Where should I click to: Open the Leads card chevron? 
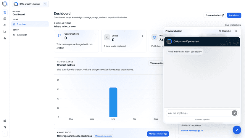pos(143,36)
